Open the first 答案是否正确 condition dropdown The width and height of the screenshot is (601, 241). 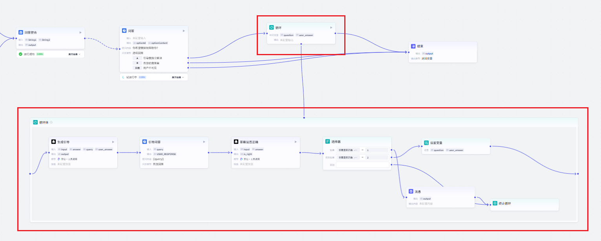point(349,150)
